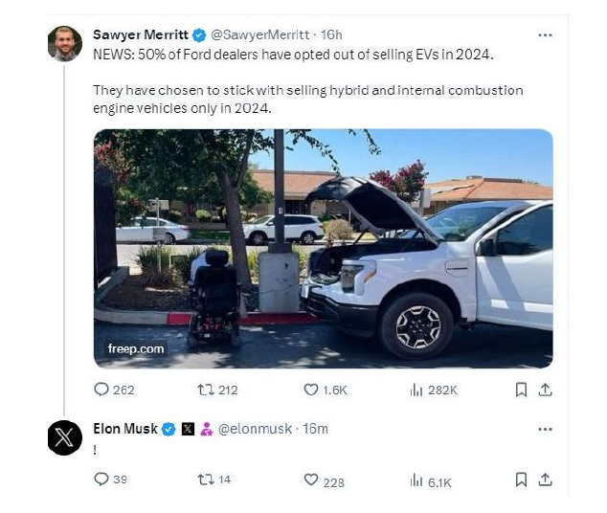Like Sawyer Merritt's tweet

tap(310, 390)
